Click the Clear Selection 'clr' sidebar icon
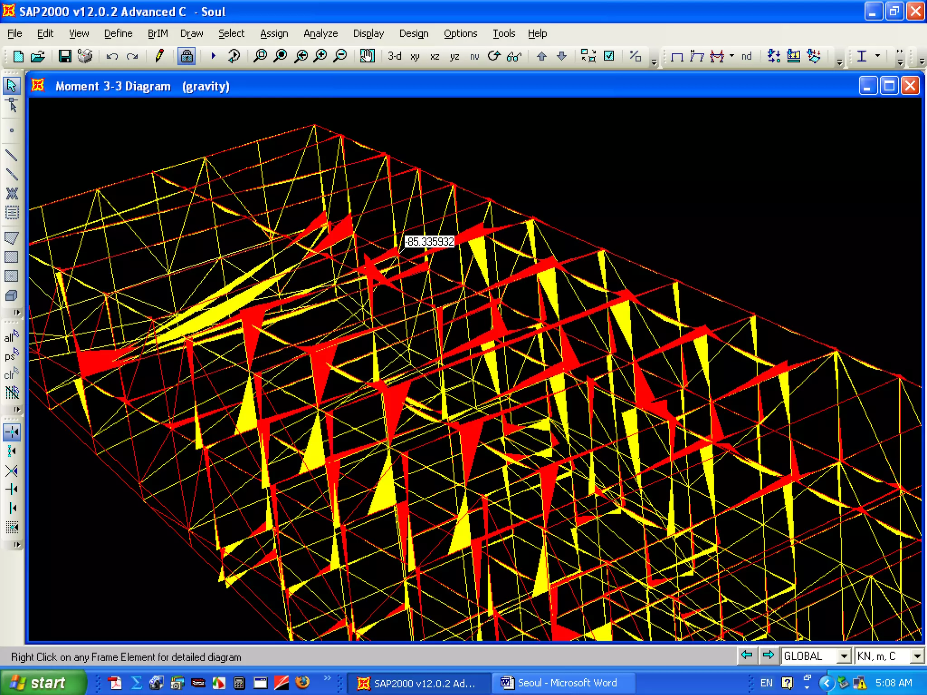The image size is (927, 695). coord(12,374)
